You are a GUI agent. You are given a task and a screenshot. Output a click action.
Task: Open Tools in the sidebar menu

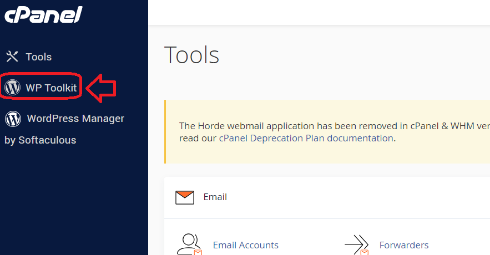point(39,57)
